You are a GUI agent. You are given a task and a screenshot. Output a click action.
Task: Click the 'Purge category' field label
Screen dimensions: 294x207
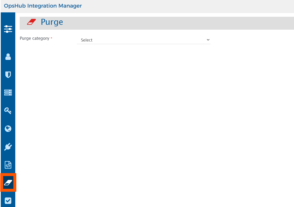[x=34, y=38]
